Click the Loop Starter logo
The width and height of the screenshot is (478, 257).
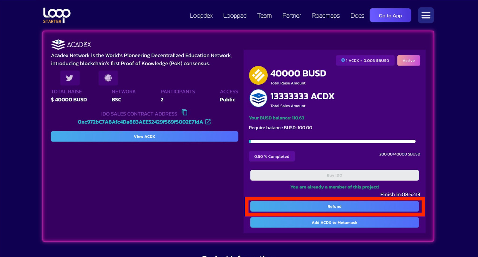click(57, 15)
